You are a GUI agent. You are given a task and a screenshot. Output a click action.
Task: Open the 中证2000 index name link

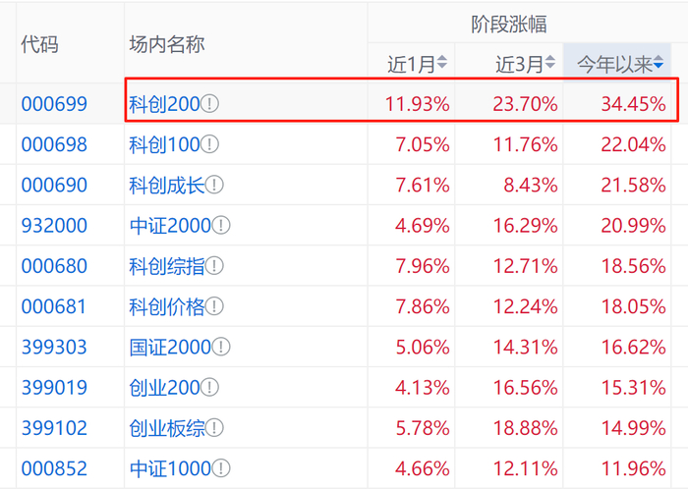[170, 225]
